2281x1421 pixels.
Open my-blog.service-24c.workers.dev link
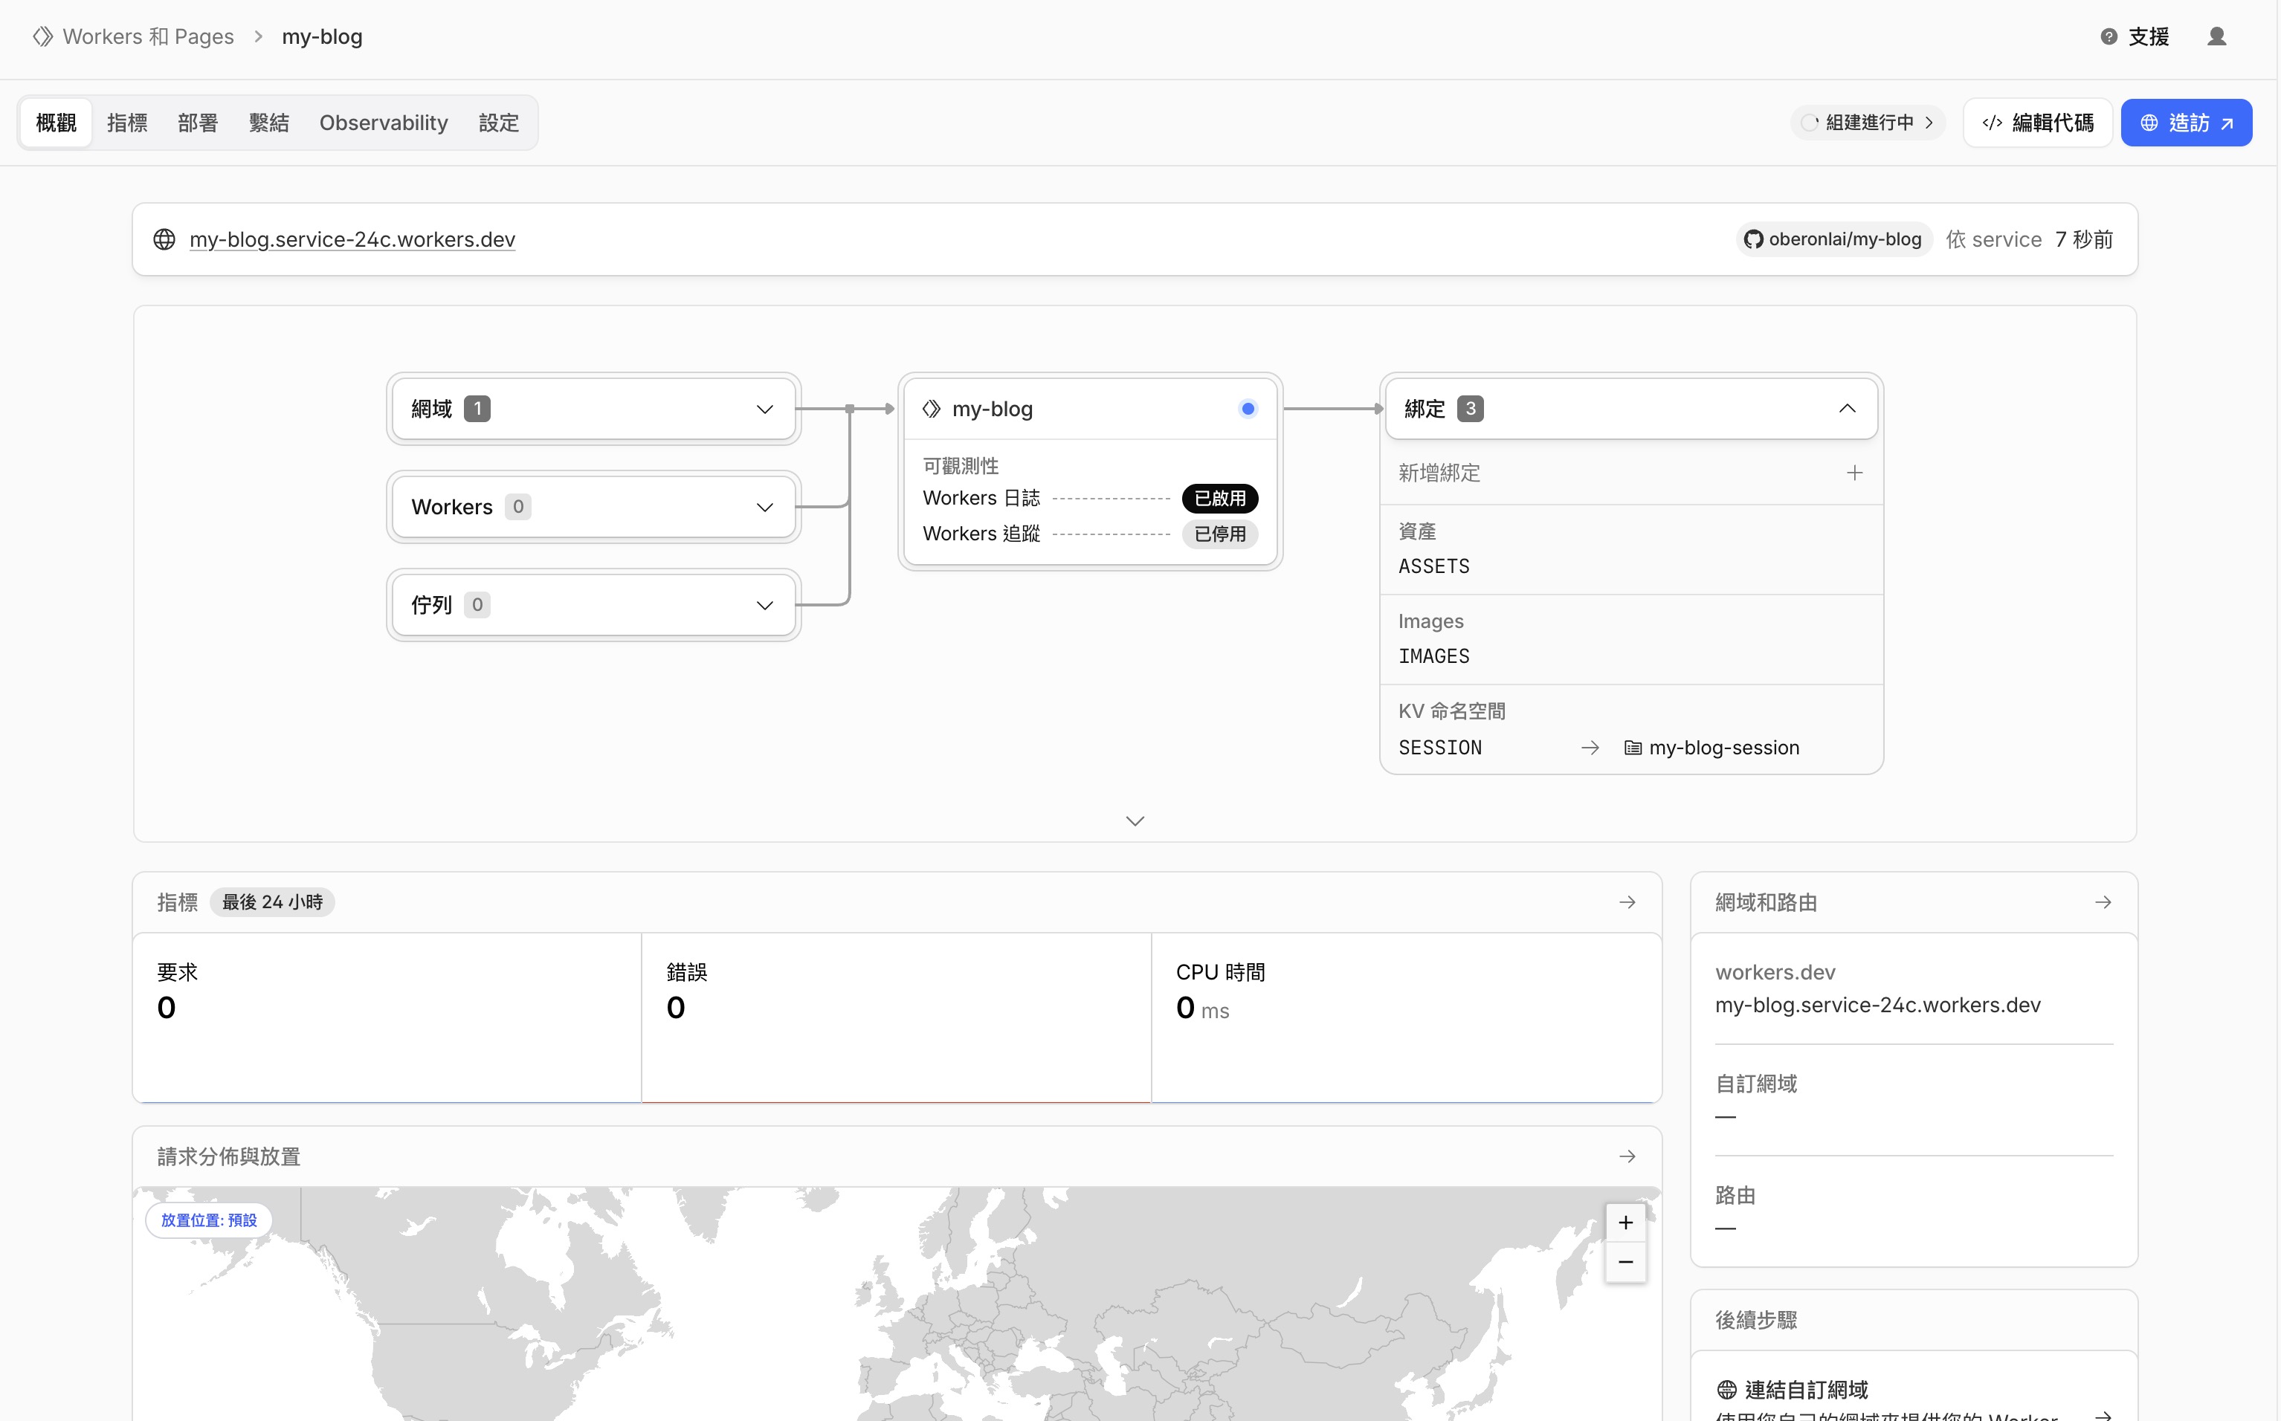pyautogui.click(x=352, y=239)
